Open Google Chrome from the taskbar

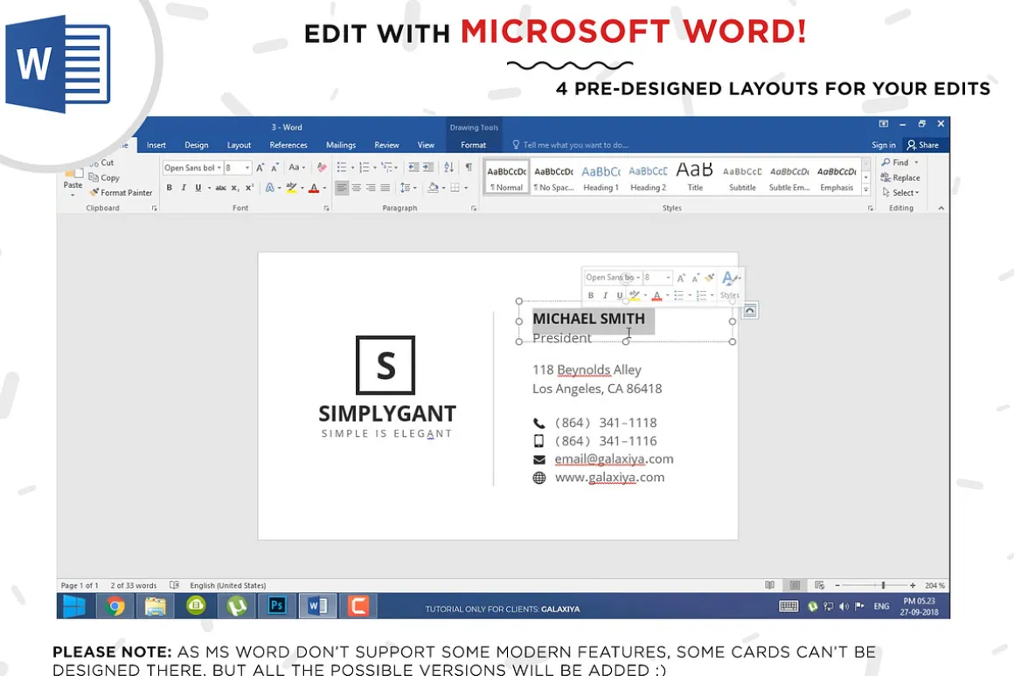[115, 605]
